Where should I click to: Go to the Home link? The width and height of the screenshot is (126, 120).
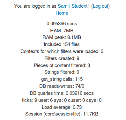tap(62, 13)
